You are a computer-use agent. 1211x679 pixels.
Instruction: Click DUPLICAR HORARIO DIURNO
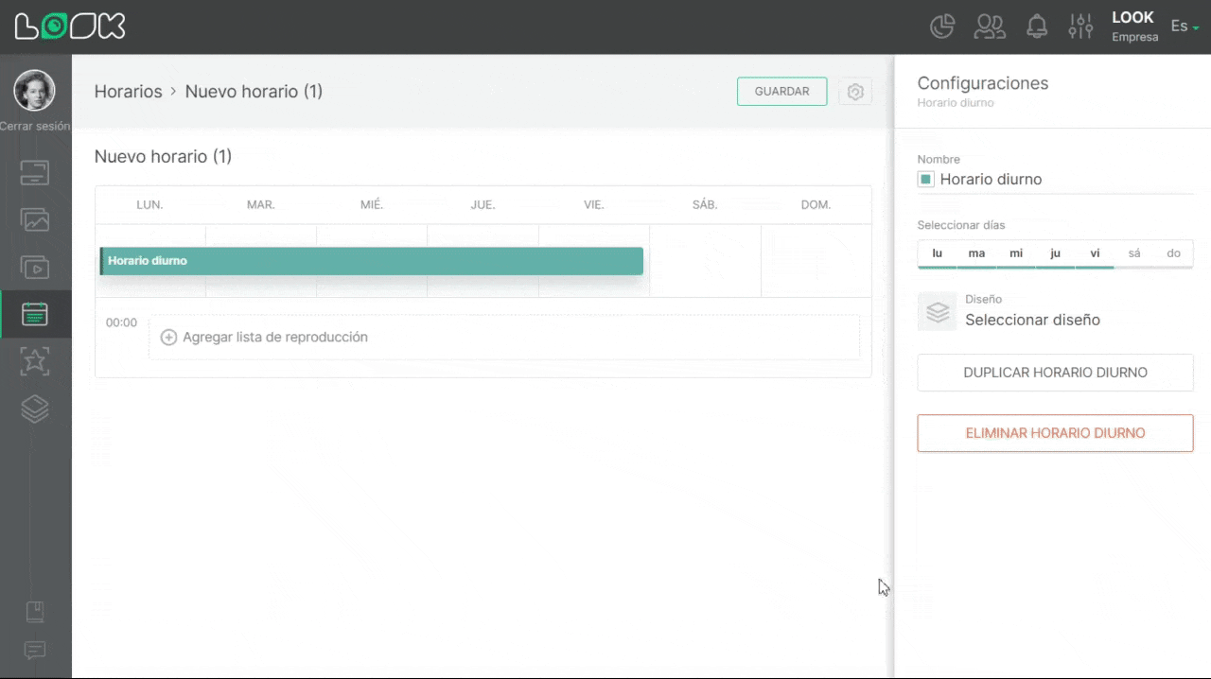coord(1055,373)
